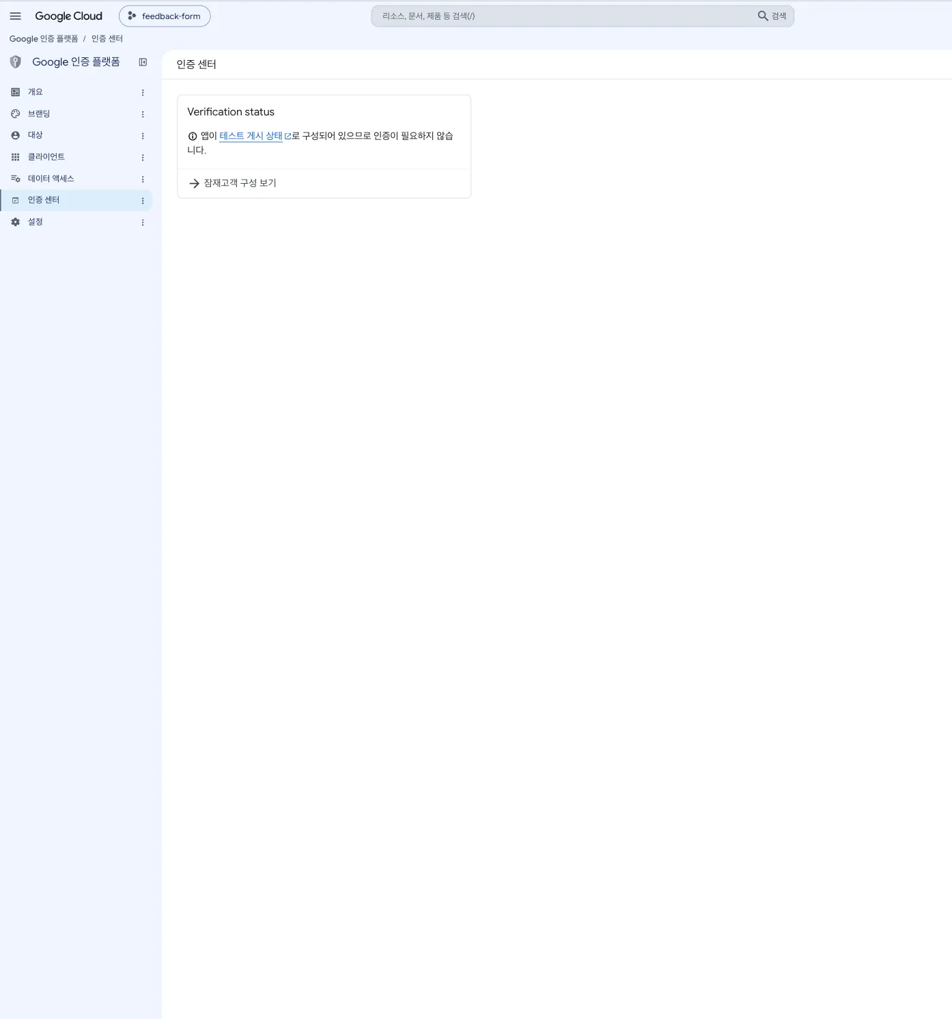This screenshot has width=952, height=1019.
Task: Click the 설정 gear icon
Action: (x=16, y=222)
